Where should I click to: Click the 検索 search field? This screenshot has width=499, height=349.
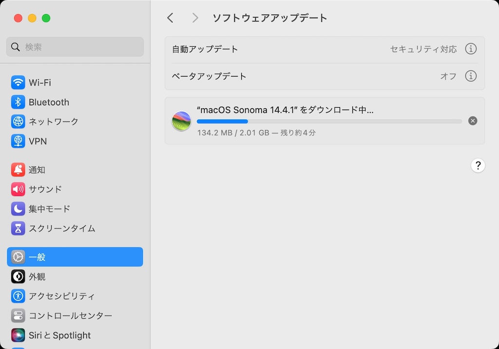tap(75, 47)
